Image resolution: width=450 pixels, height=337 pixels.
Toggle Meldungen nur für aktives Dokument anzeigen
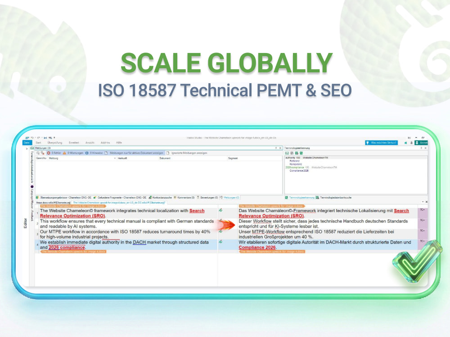click(134, 153)
